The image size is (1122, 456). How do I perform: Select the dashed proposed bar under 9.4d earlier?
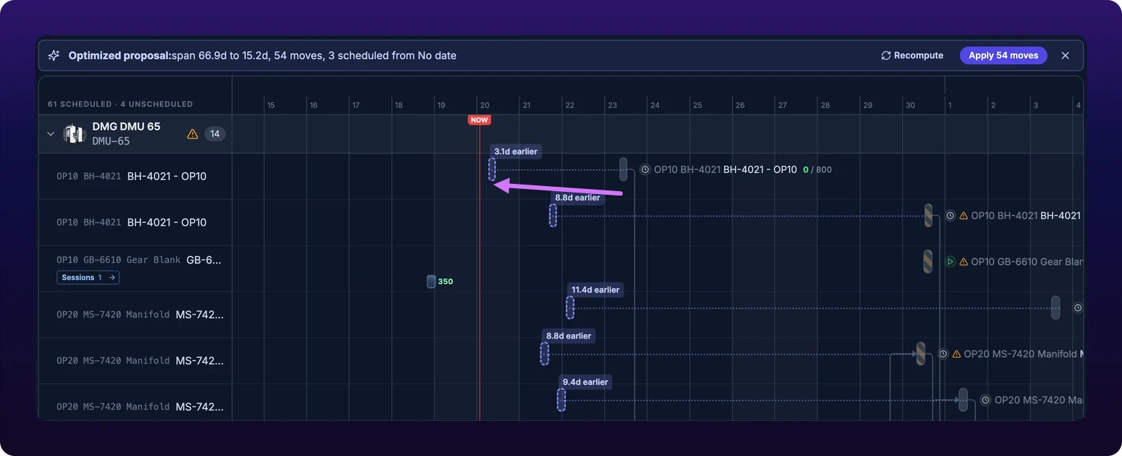coord(561,400)
